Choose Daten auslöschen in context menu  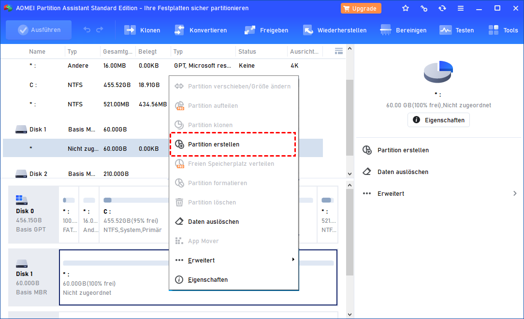[x=233, y=221]
